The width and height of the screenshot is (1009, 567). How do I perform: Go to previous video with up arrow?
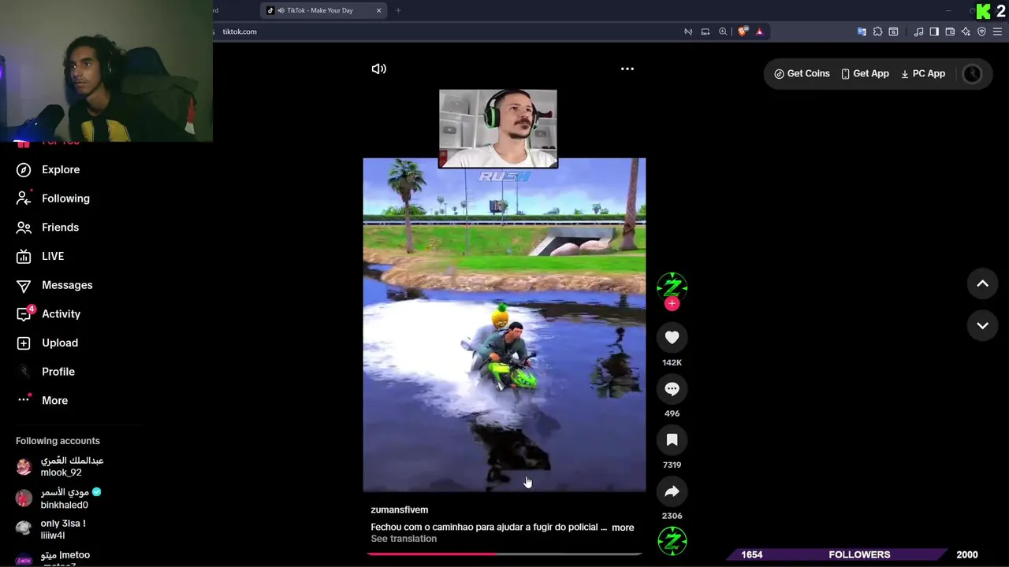pos(982,283)
